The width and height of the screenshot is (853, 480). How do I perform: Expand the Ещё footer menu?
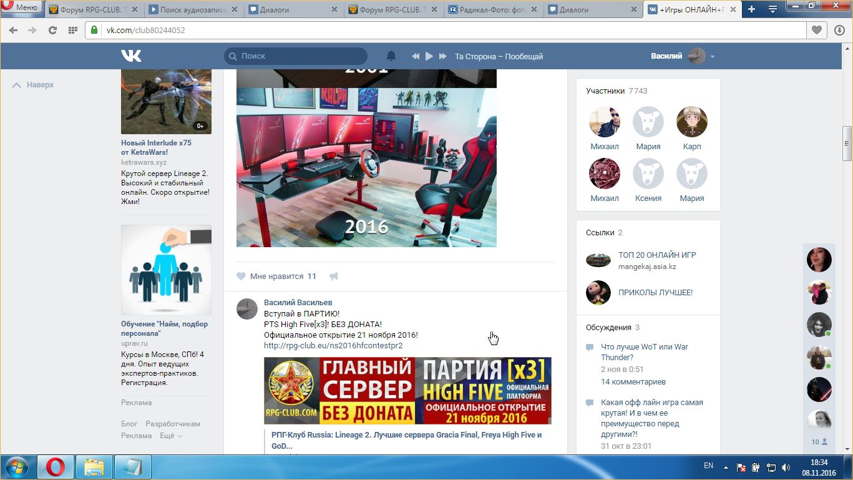point(170,436)
